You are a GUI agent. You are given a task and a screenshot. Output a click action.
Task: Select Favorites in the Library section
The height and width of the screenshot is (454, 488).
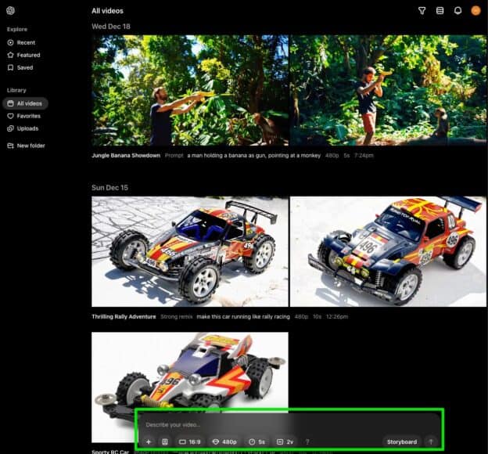pyautogui.click(x=28, y=116)
